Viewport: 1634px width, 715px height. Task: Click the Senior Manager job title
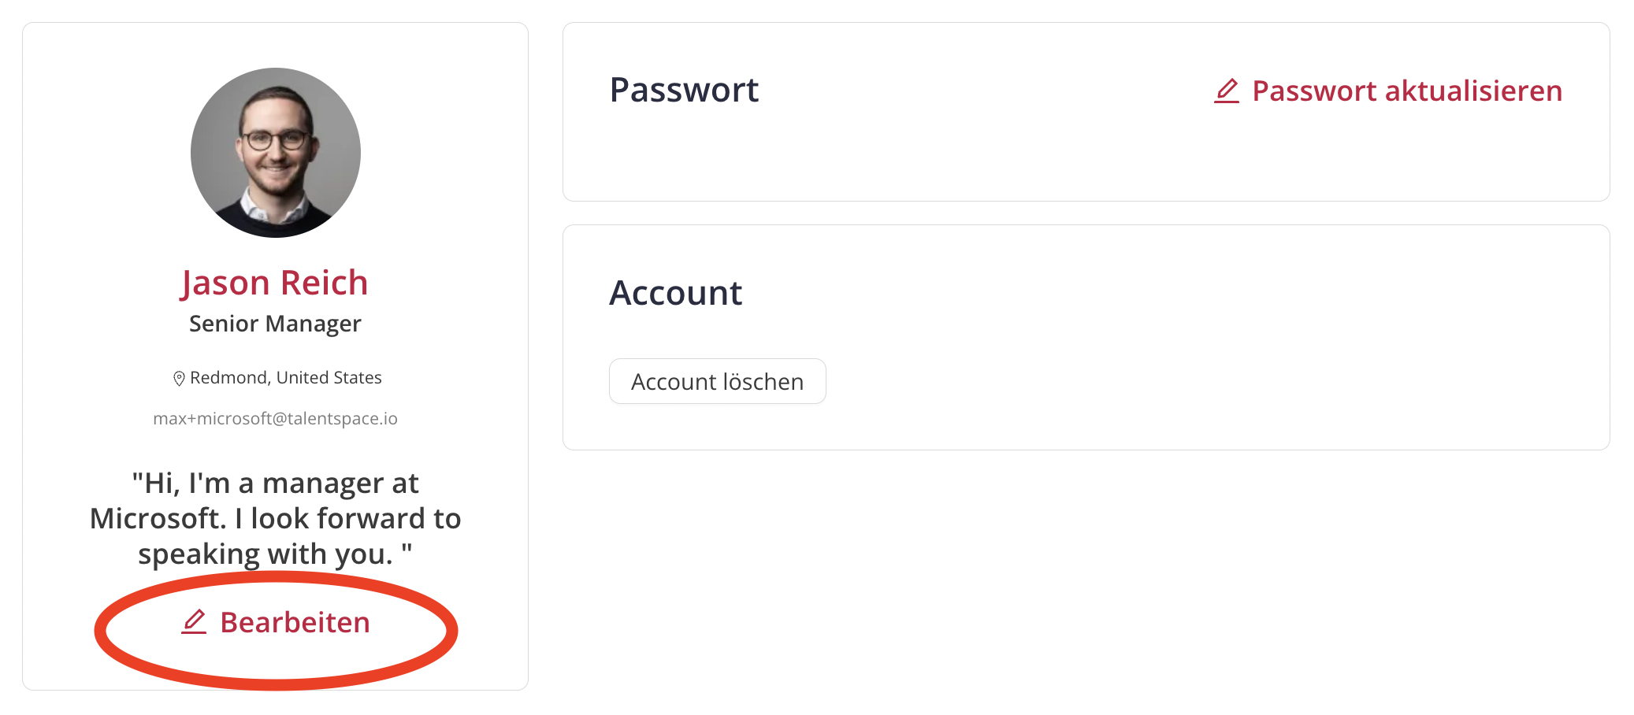(275, 324)
